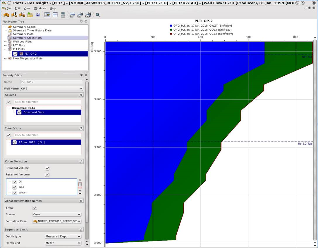Expand the Summary Cases tree item
The image size is (318, 248).
click(x=4, y=26)
